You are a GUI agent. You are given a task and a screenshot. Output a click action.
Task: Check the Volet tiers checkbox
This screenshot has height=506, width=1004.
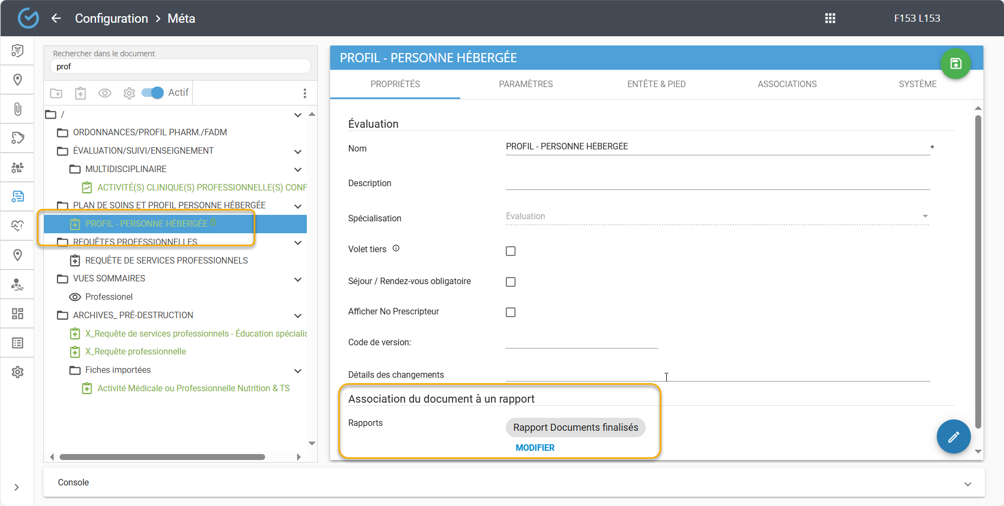[510, 251]
